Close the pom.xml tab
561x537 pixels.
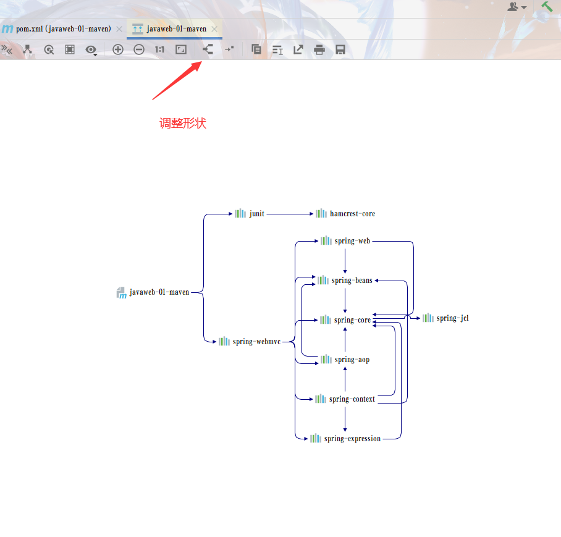tap(119, 29)
